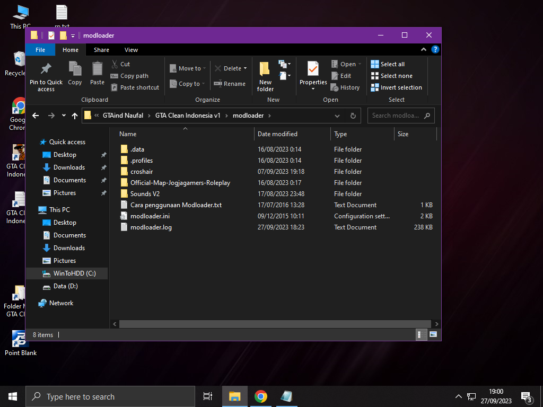Open the Windows Start button
Viewport: 543px width, 407px height.
point(13,396)
